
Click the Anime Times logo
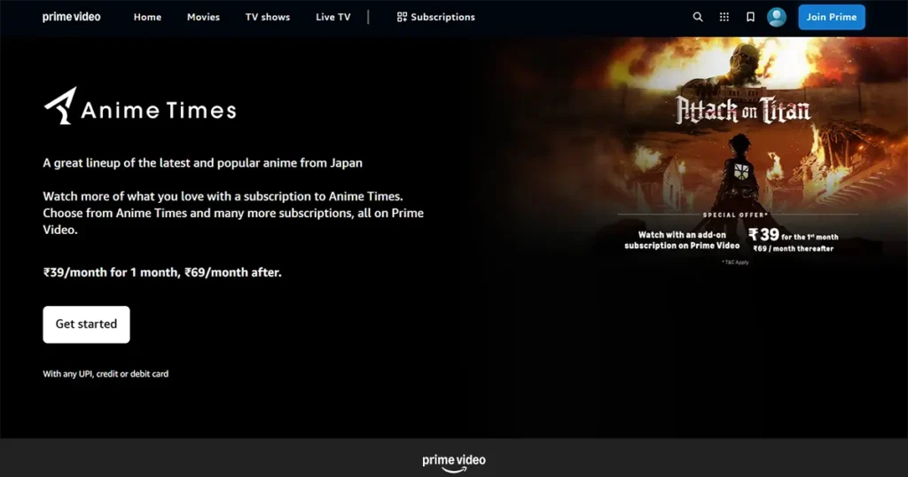pyautogui.click(x=140, y=106)
